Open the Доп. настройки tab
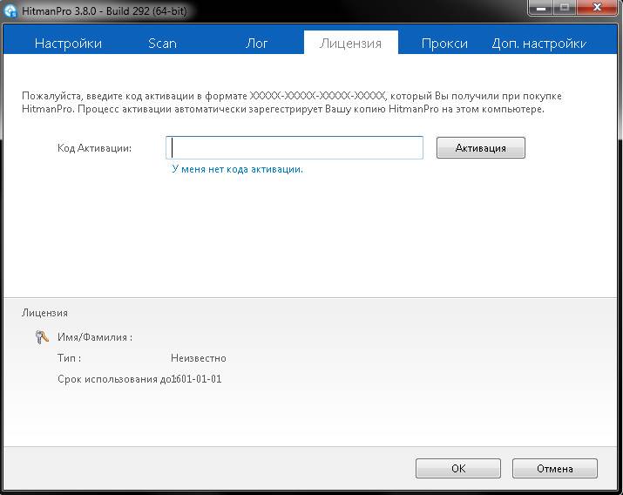Image resolution: width=623 pixels, height=495 pixels. [x=538, y=43]
